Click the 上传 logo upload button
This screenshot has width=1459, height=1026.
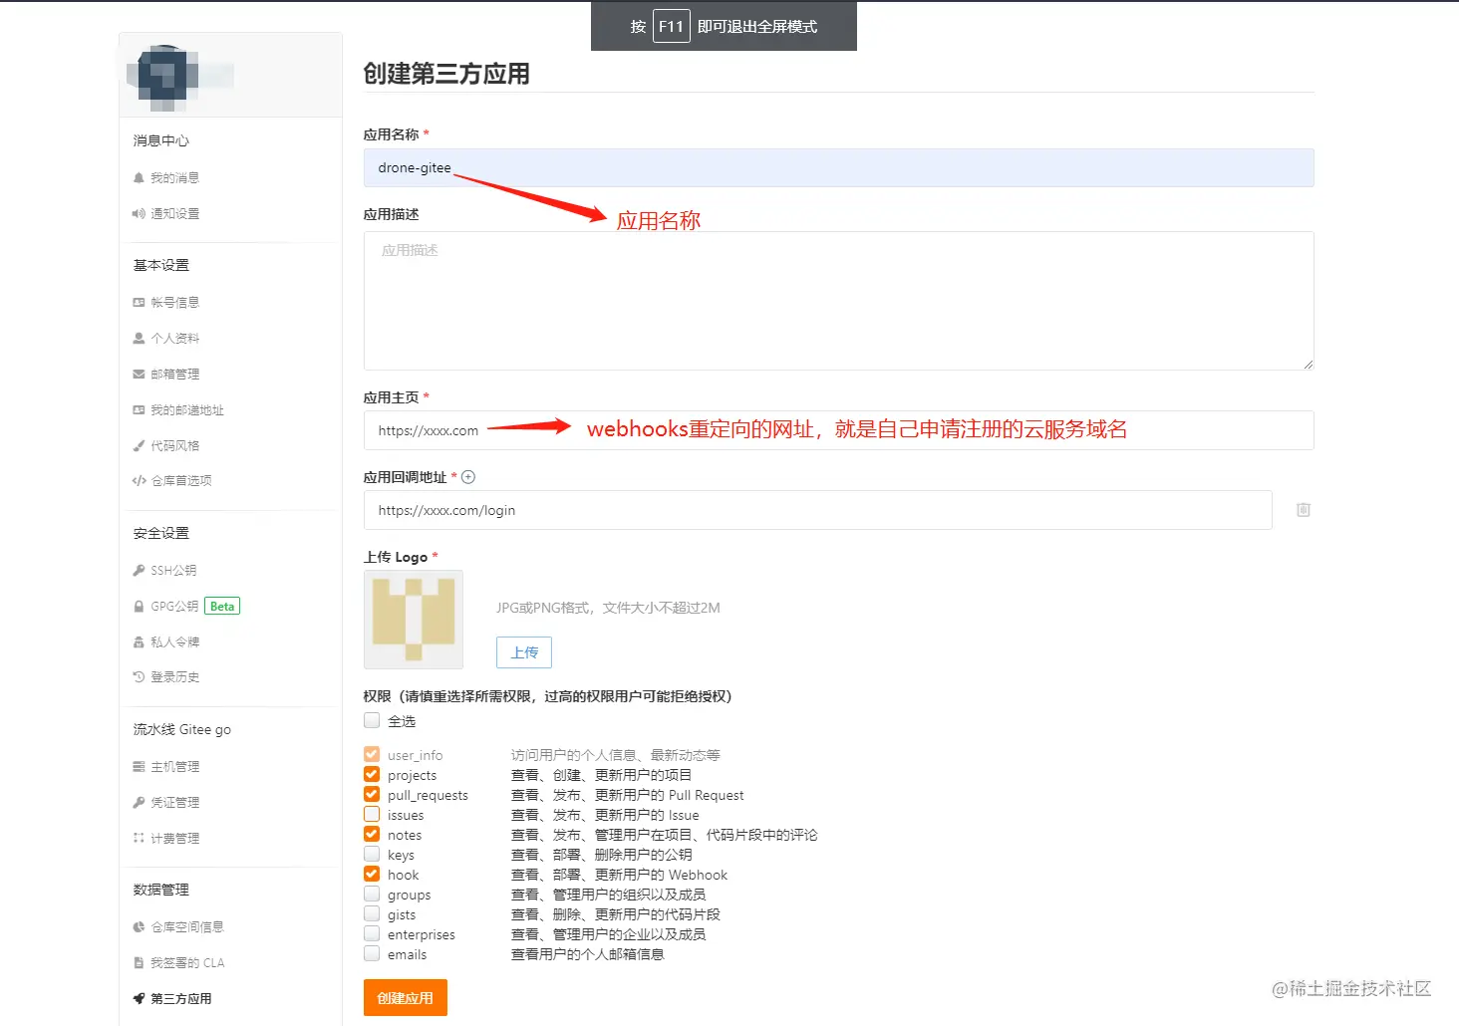click(524, 652)
